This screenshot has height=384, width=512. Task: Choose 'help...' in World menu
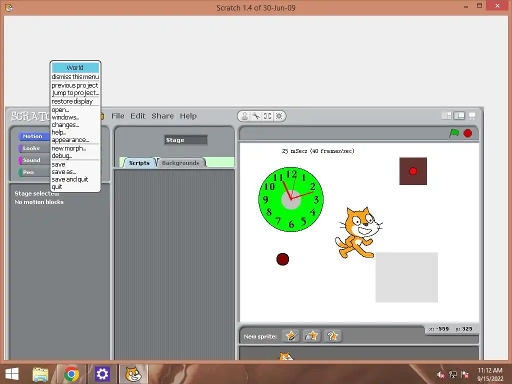point(75,132)
